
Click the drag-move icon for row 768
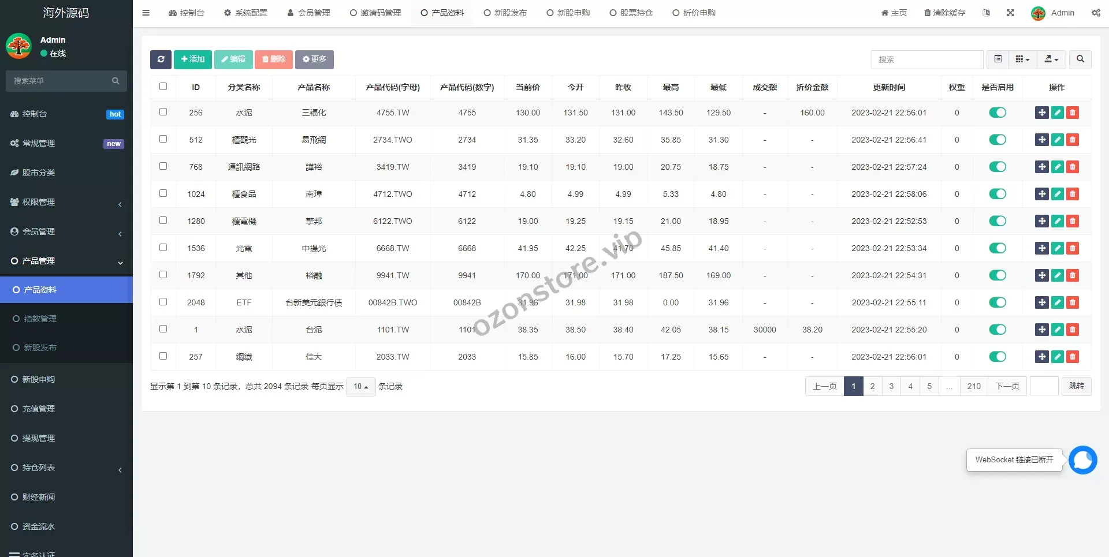pos(1041,167)
